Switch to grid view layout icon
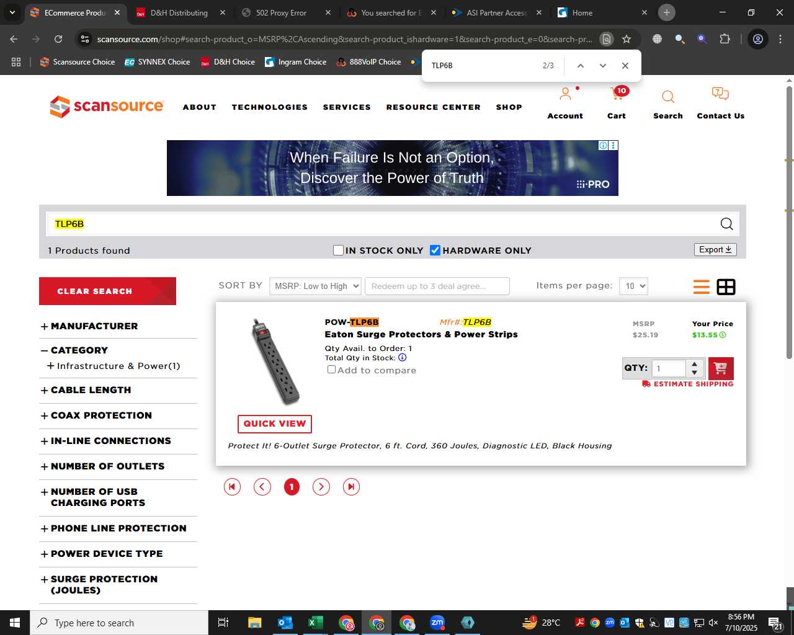Viewport: 794px width, 635px height. point(726,286)
